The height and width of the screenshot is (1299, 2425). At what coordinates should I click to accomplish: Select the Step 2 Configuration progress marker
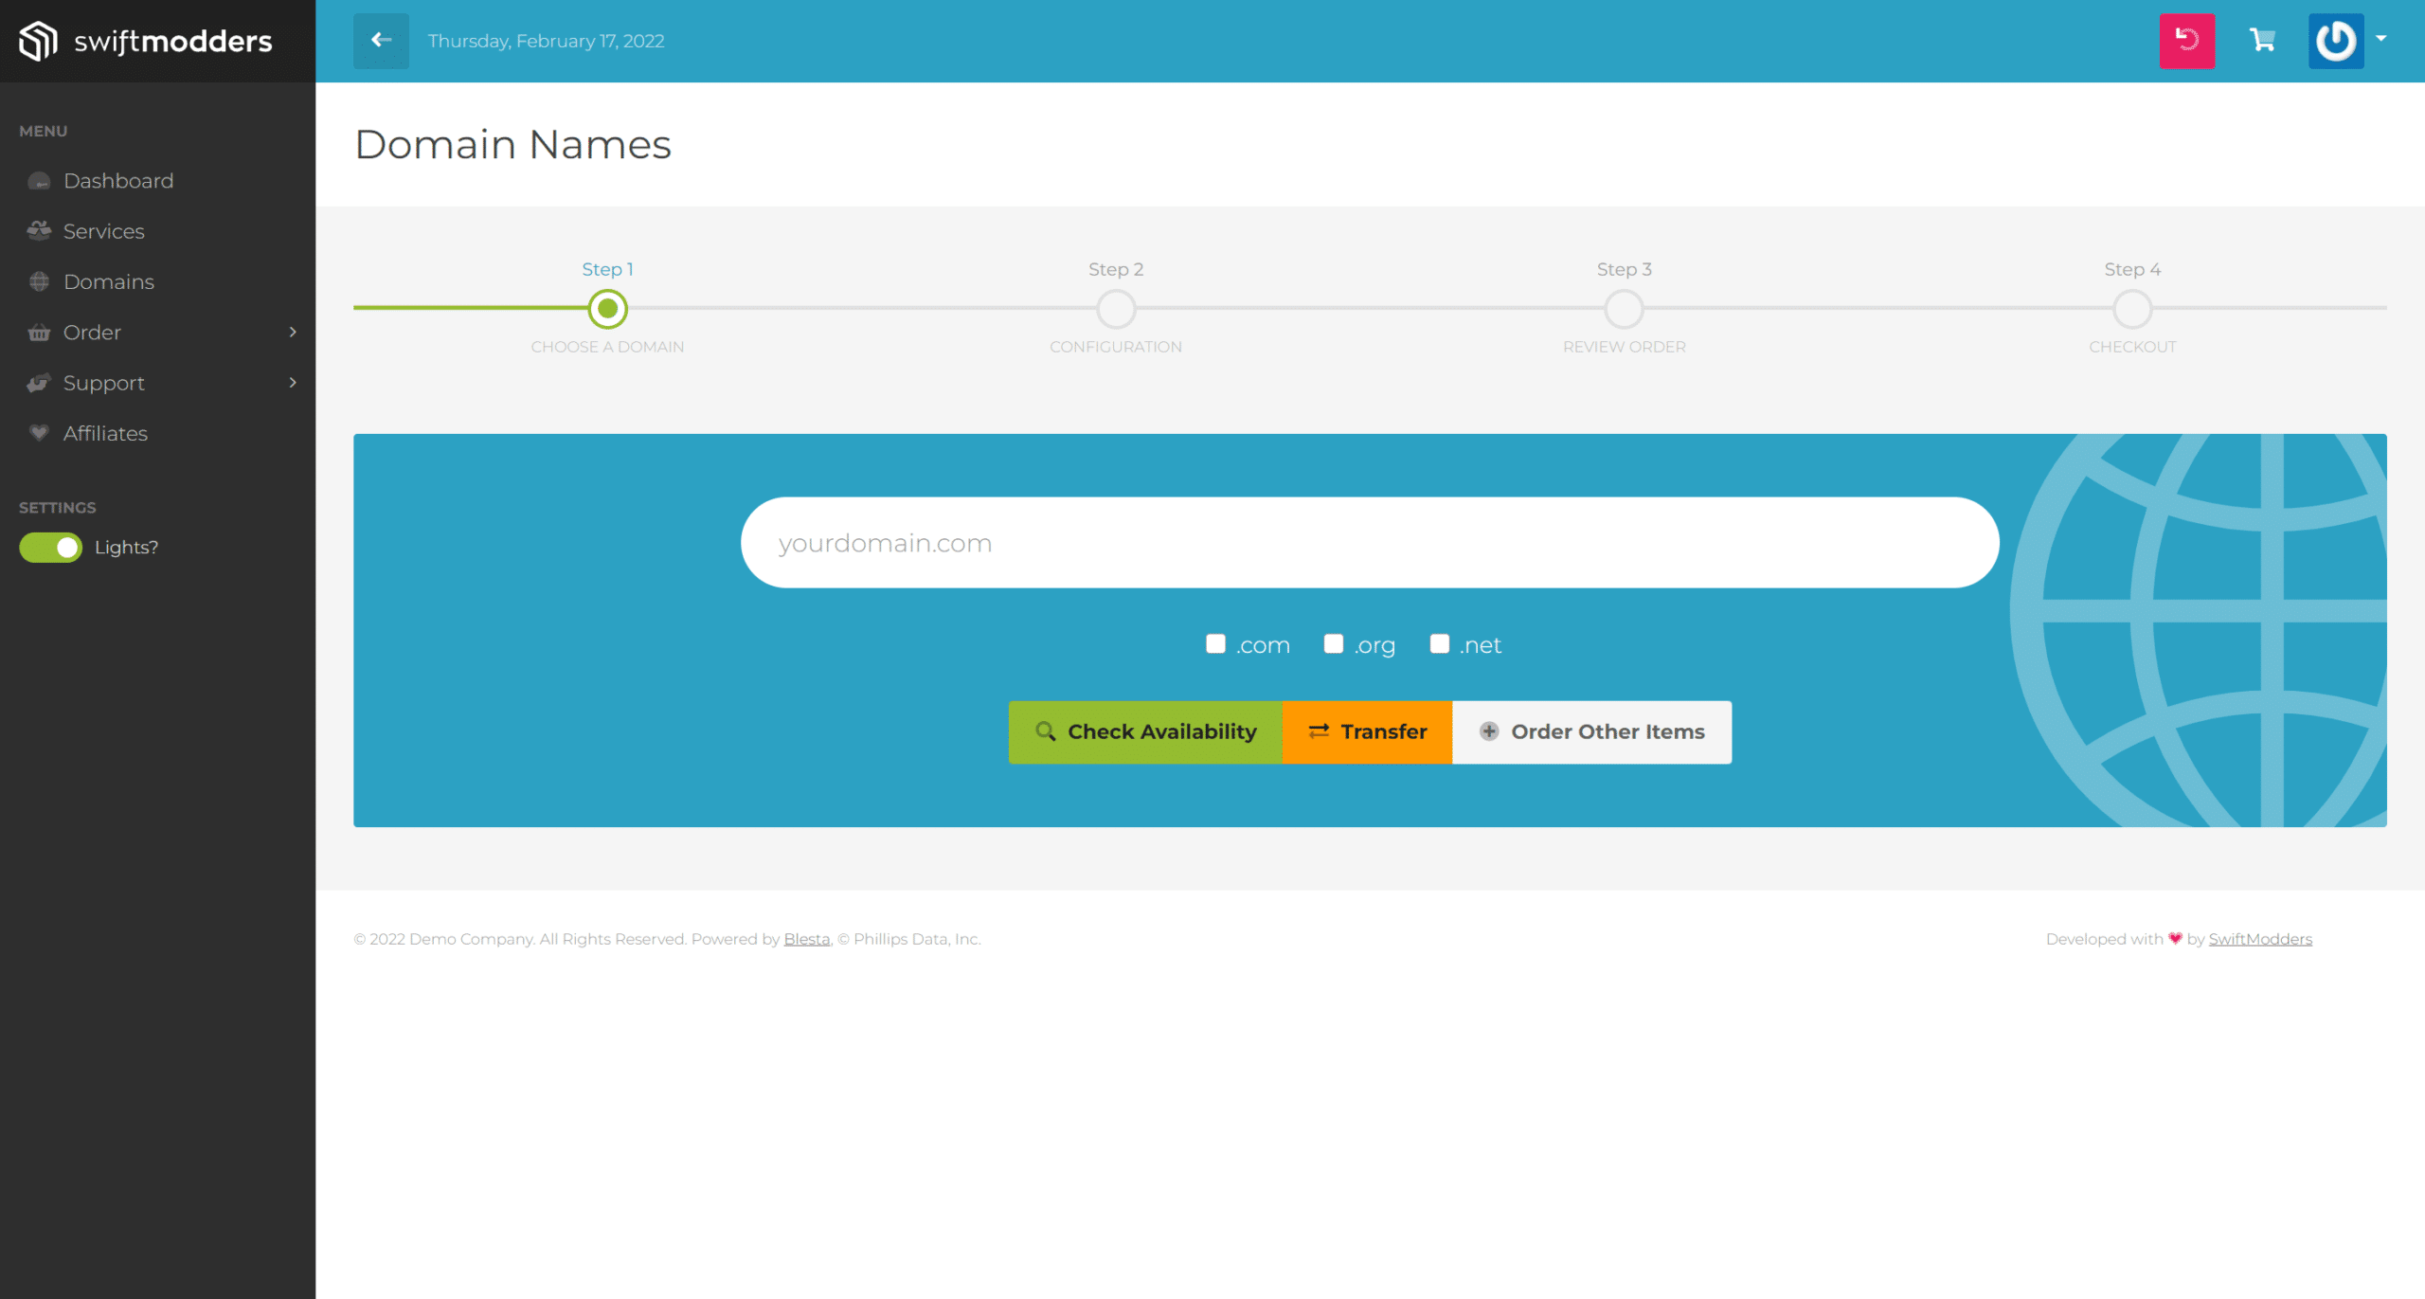click(x=1116, y=309)
